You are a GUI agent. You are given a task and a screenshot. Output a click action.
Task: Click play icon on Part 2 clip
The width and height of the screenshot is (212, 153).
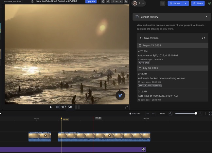click(x=110, y=136)
